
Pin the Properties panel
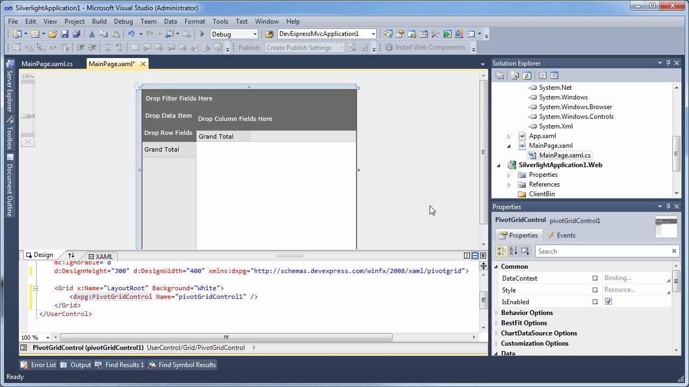[x=669, y=206]
